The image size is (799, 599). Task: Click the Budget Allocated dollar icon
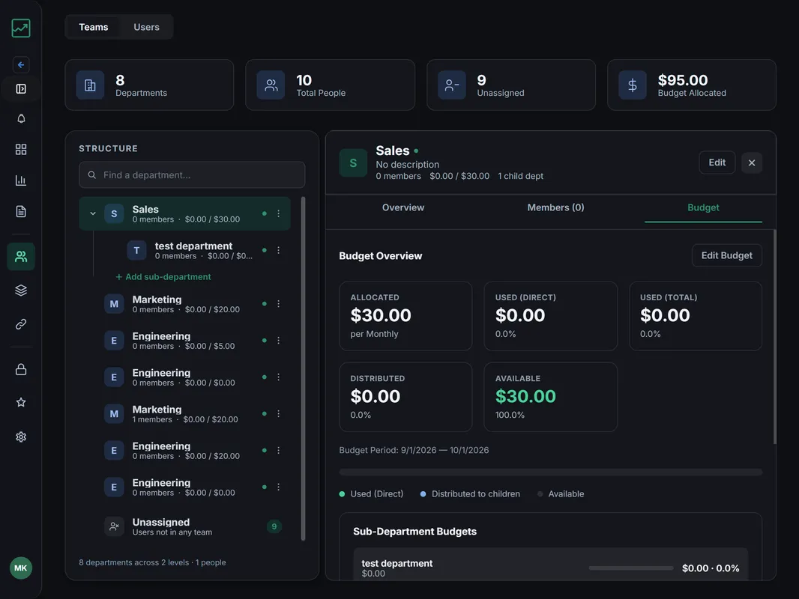pyautogui.click(x=633, y=85)
